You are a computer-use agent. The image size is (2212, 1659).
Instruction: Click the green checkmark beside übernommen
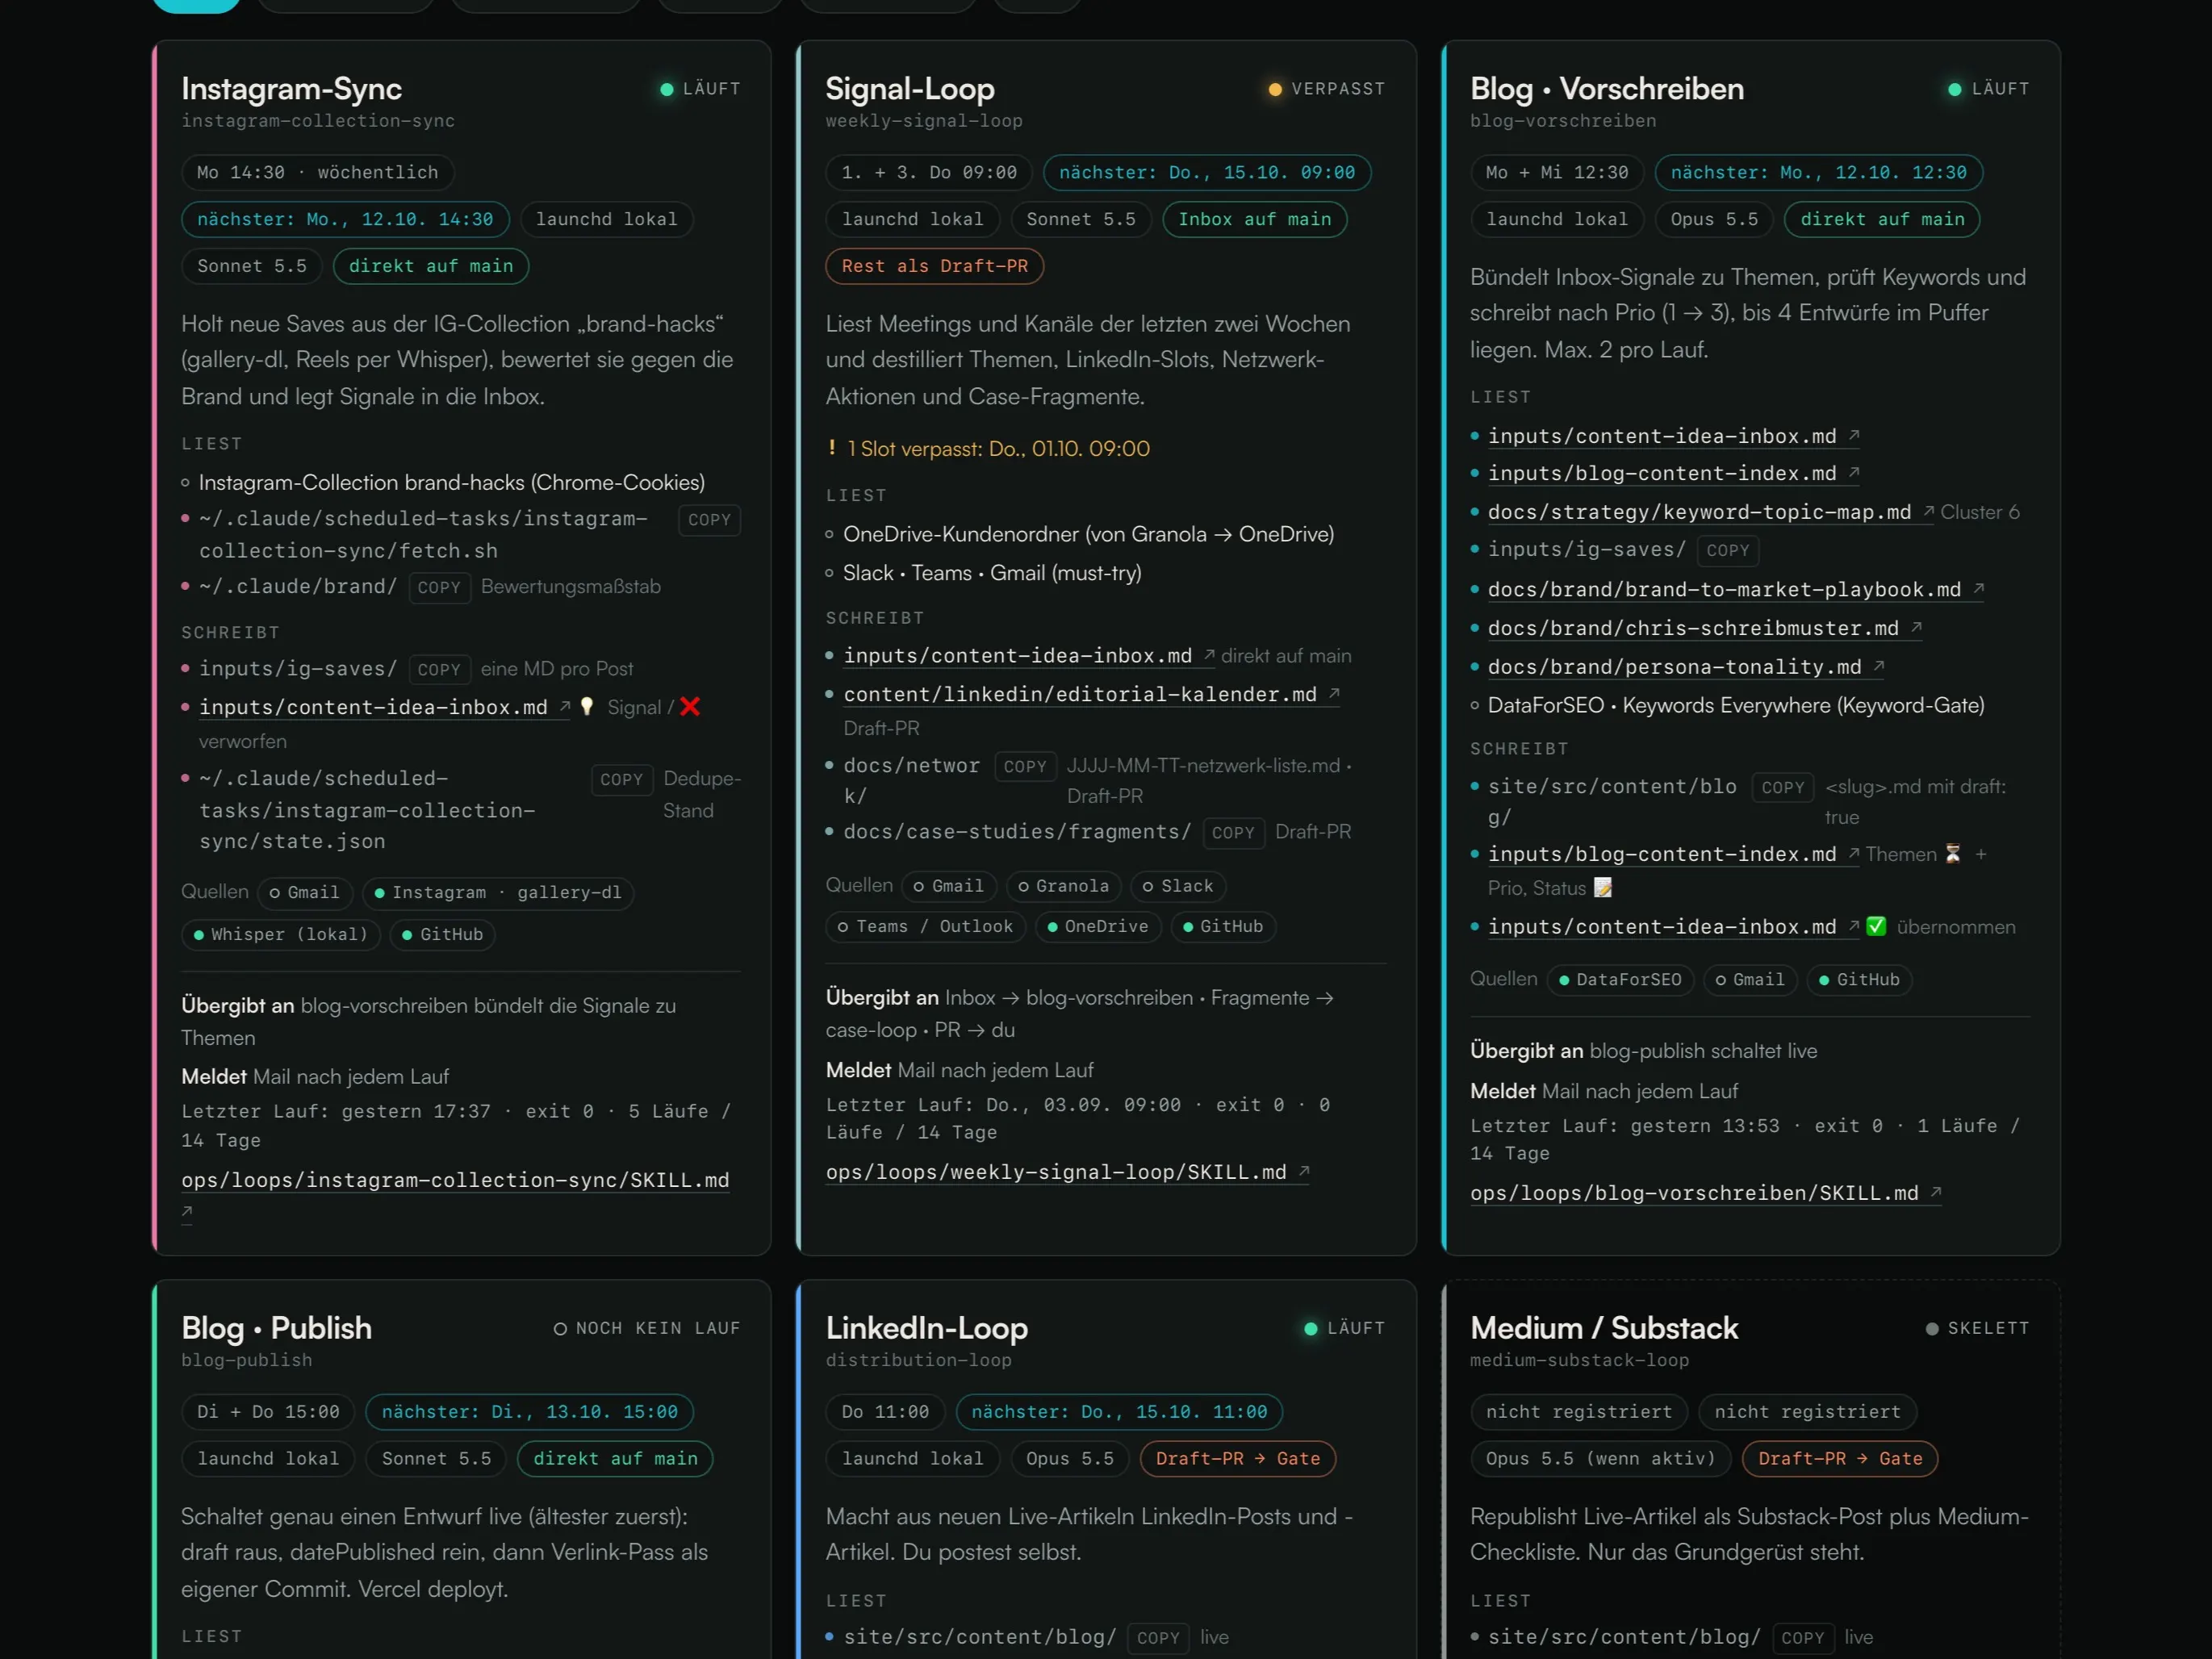pos(1876,926)
